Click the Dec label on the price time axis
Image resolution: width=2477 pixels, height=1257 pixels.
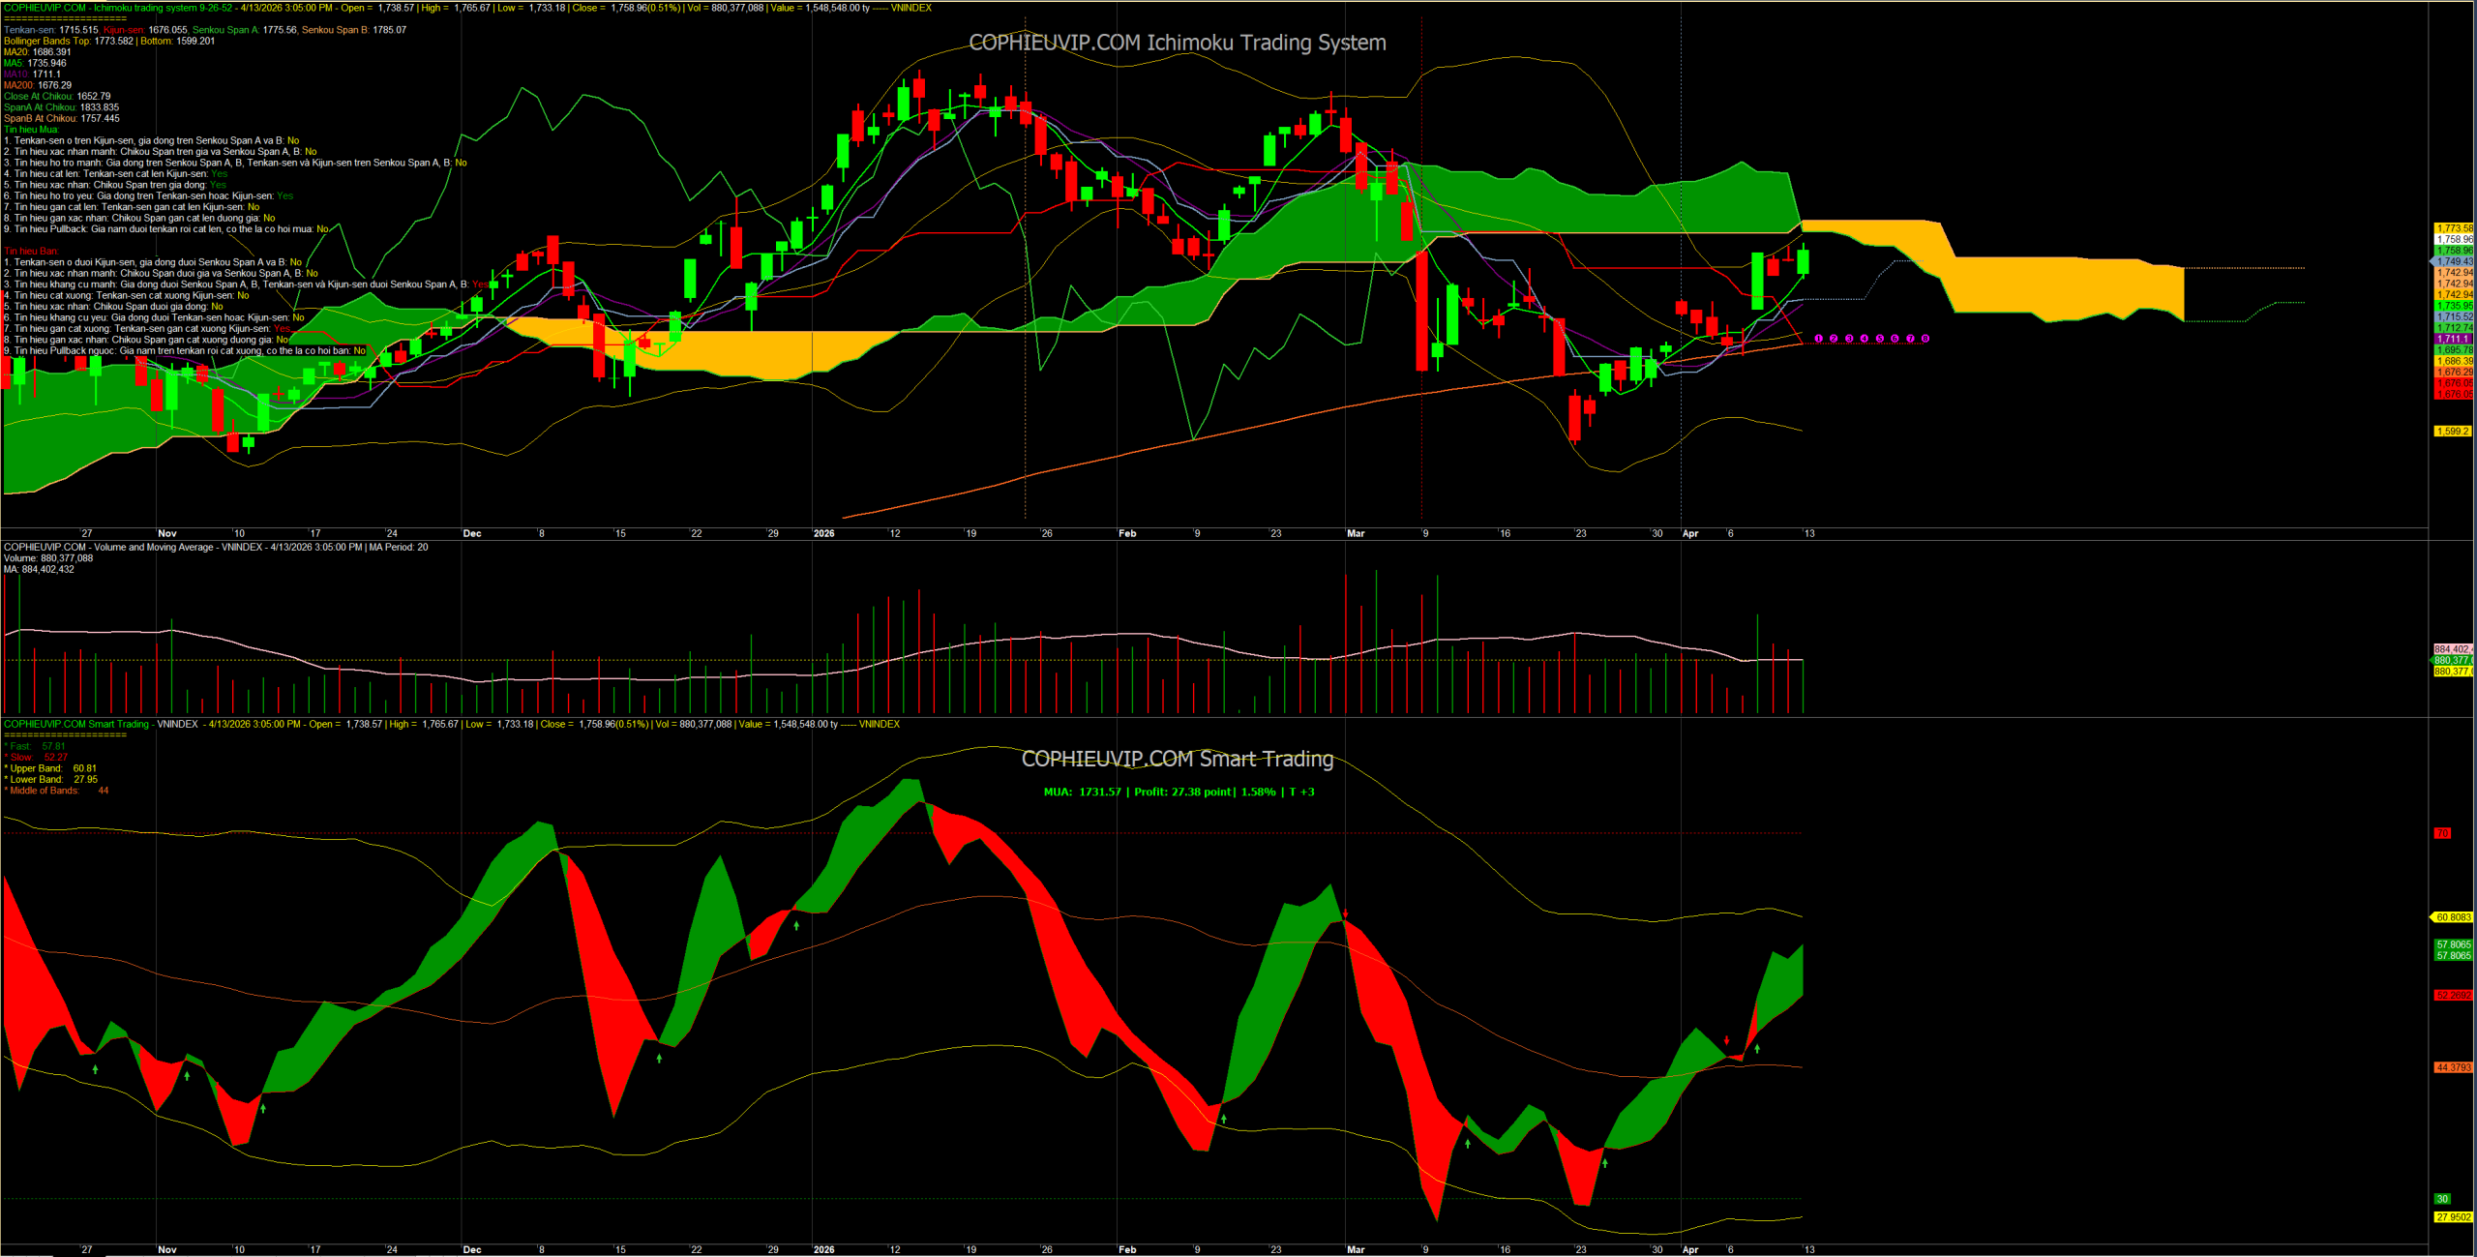tap(471, 533)
